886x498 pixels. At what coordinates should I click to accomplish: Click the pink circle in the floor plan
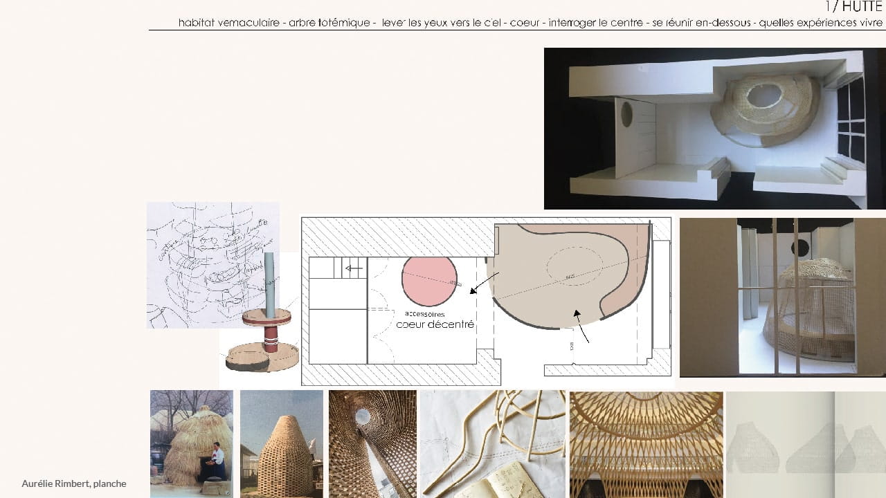429,281
